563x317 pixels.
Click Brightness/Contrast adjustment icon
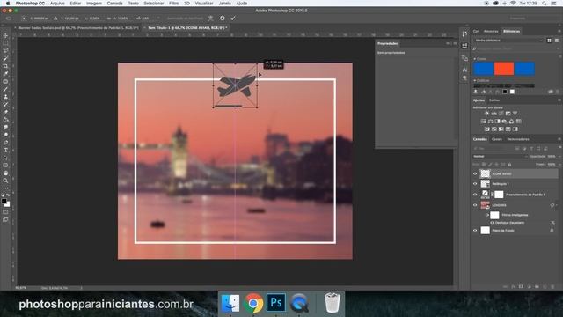coord(486,114)
